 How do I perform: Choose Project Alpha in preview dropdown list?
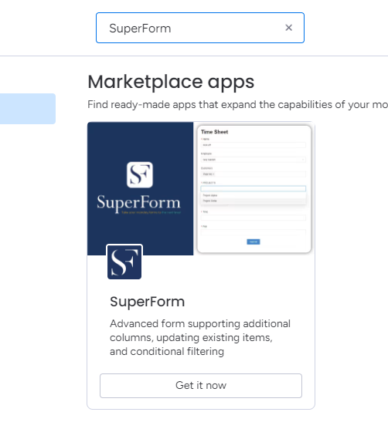pyautogui.click(x=254, y=195)
